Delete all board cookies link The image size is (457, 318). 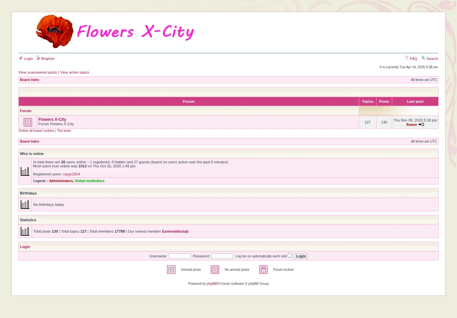point(36,131)
